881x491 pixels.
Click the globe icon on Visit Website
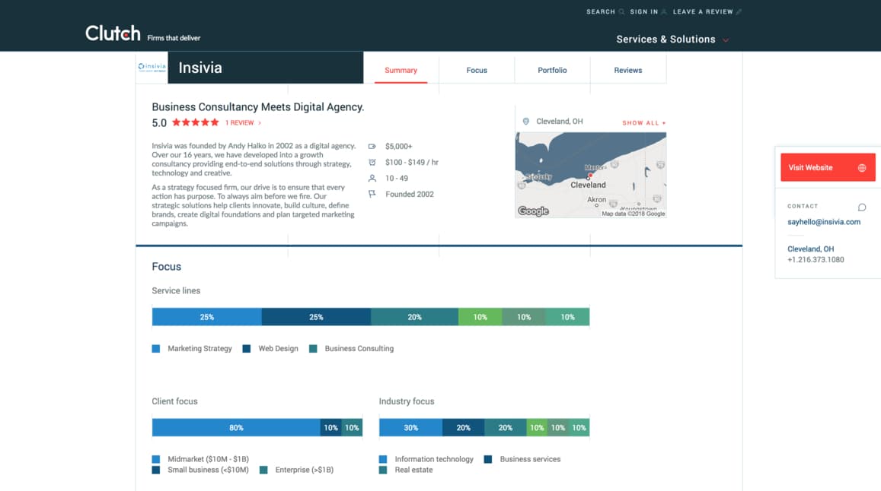[862, 168]
